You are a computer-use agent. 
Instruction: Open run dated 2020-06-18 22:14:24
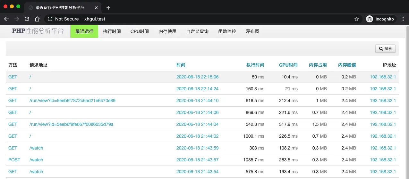coord(197,89)
